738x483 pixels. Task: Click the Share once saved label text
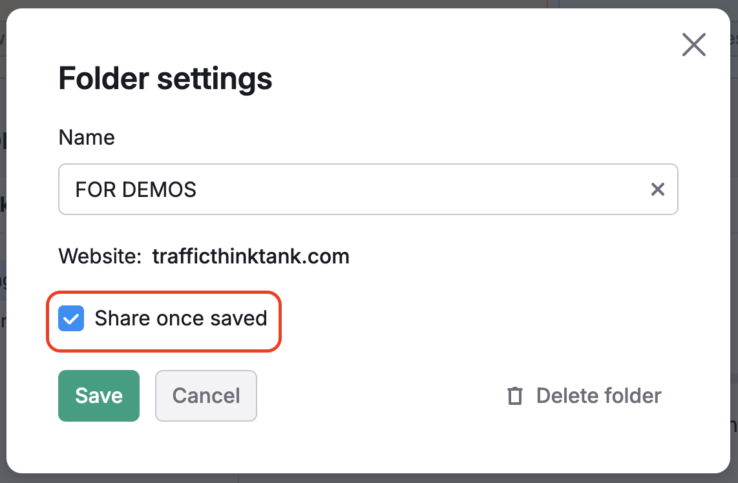(x=180, y=318)
